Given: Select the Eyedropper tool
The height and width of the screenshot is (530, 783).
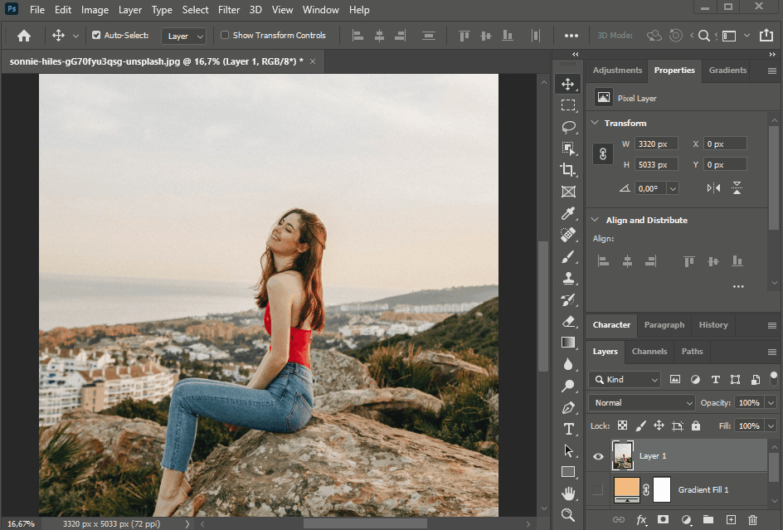Looking at the screenshot, I should [568, 214].
